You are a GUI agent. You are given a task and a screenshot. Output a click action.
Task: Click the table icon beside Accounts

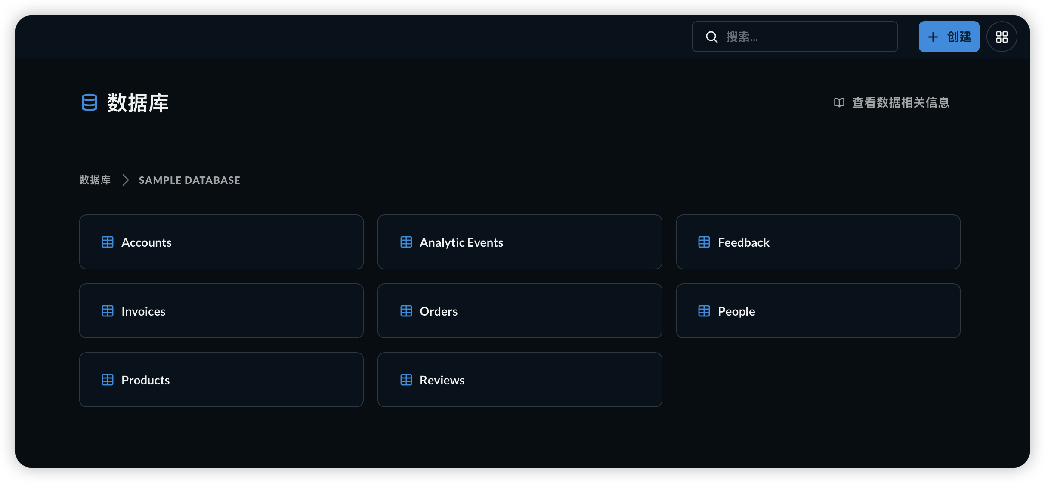click(108, 242)
